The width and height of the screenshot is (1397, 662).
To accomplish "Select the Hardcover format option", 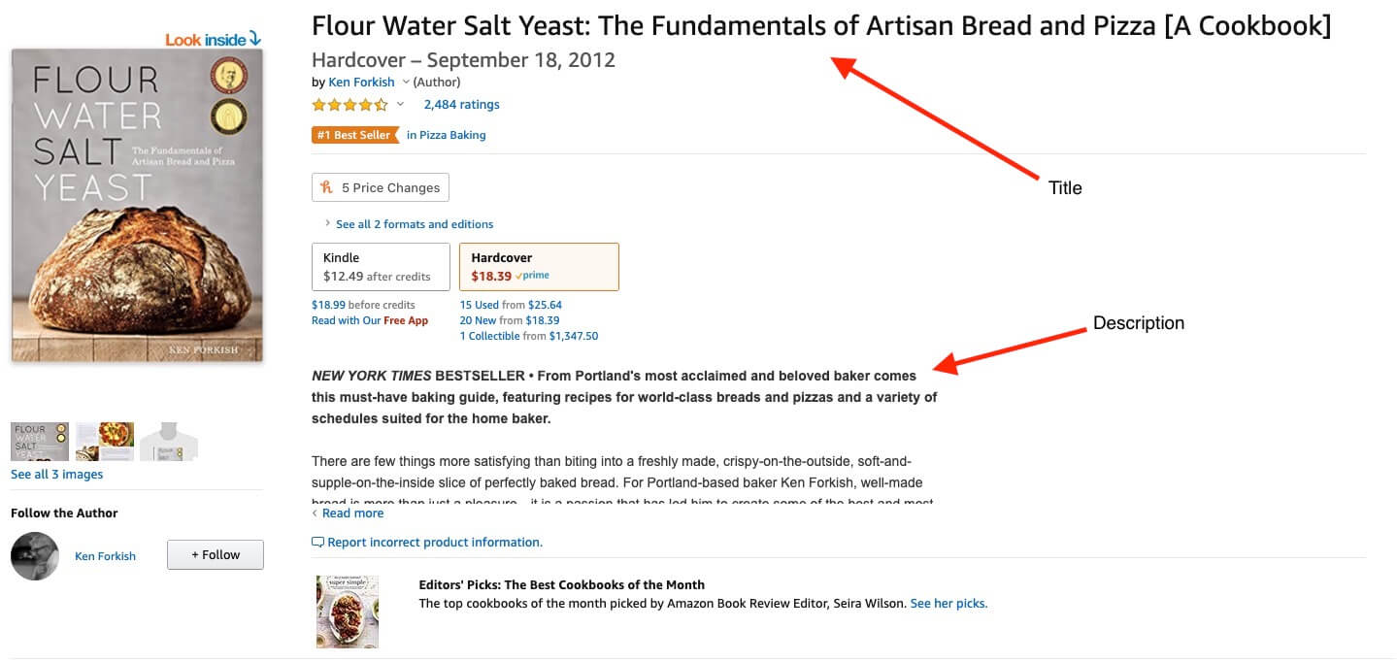I will click(x=539, y=266).
